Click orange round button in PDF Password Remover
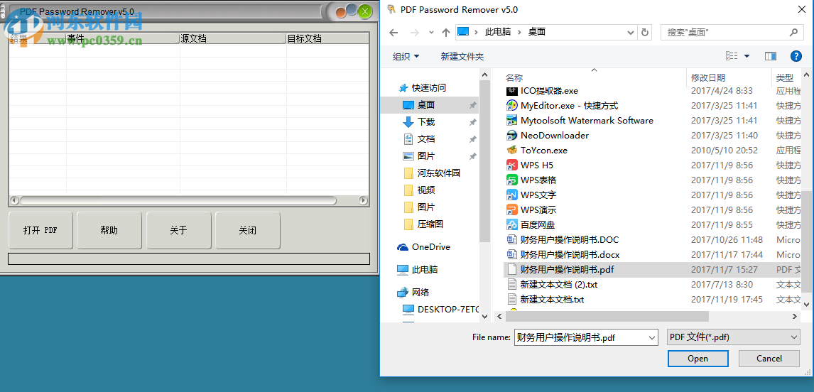 click(341, 13)
